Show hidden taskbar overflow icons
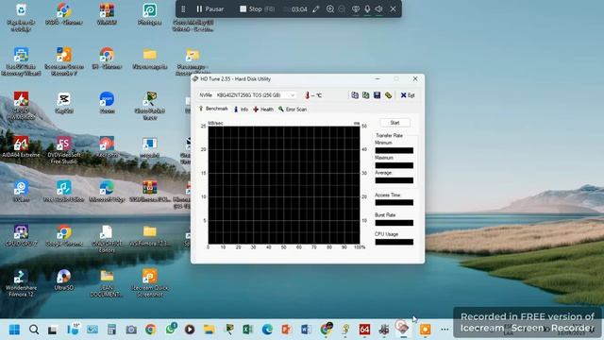Viewport: 604px width, 340px height. point(445,330)
